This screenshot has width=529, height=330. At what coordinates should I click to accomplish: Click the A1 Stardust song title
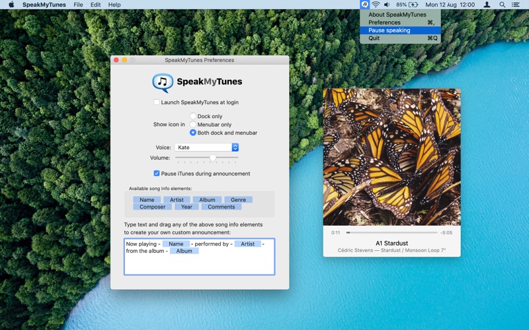coord(391,243)
